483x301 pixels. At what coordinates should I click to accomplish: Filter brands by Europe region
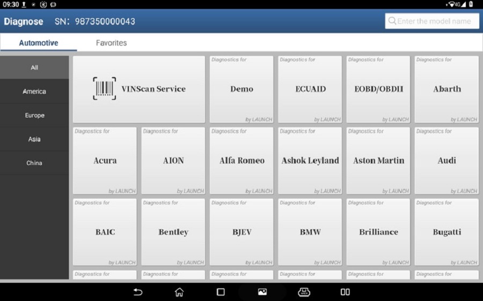click(34, 115)
